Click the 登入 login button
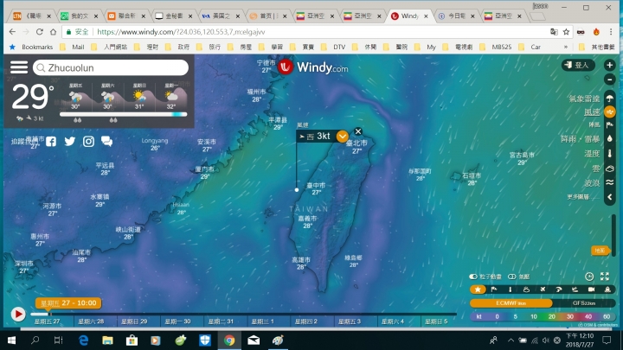623x350 pixels. click(x=578, y=65)
